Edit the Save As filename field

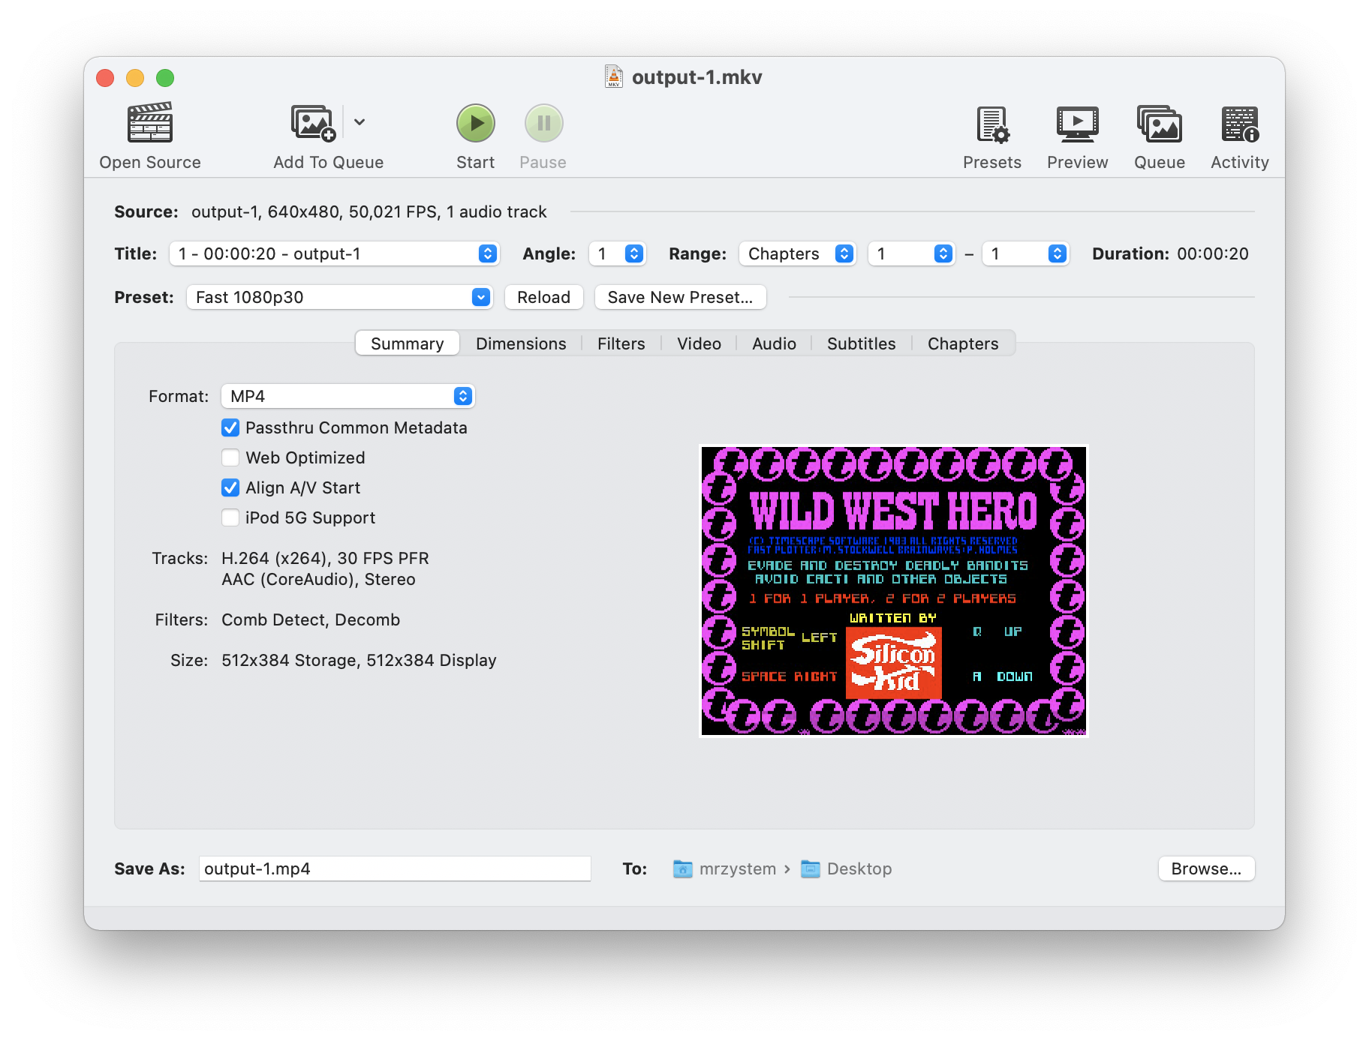pos(395,868)
